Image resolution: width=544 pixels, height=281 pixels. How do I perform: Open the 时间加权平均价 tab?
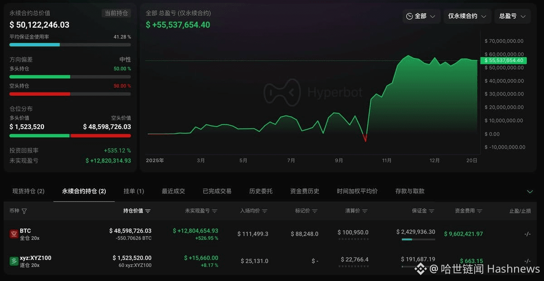click(x=357, y=191)
